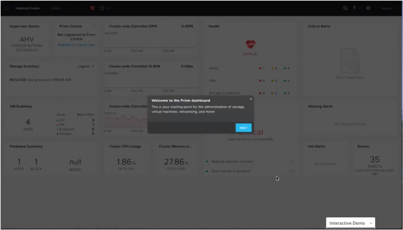
Task: Click the Prism Central info icon
Action: click(x=95, y=25)
